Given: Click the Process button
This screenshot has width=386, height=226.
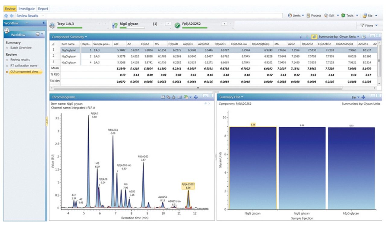Looking at the screenshot, I should click(x=314, y=16).
